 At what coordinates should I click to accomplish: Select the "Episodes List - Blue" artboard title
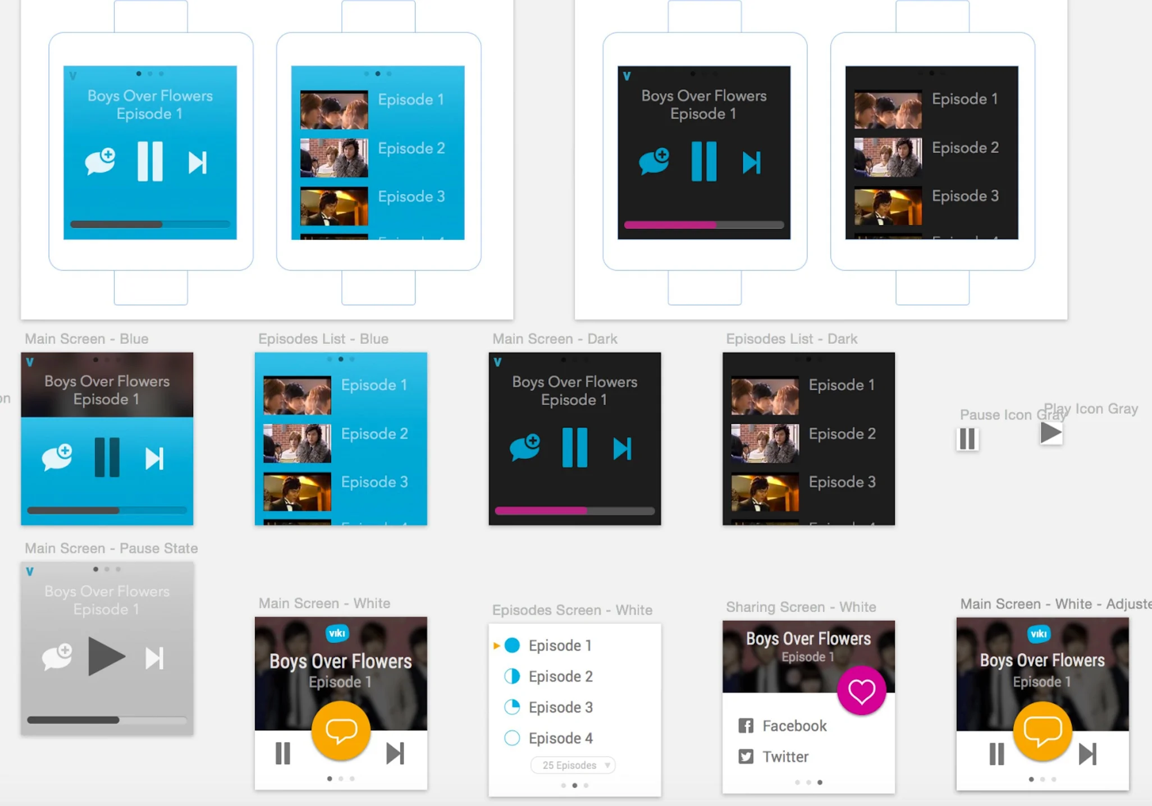[x=323, y=339]
